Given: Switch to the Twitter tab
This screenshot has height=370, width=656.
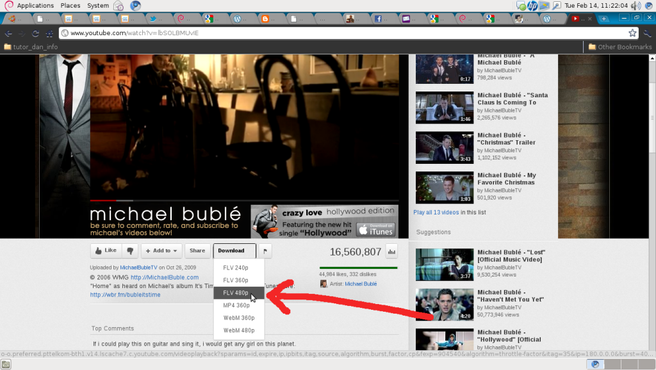Looking at the screenshot, I should tap(160, 19).
